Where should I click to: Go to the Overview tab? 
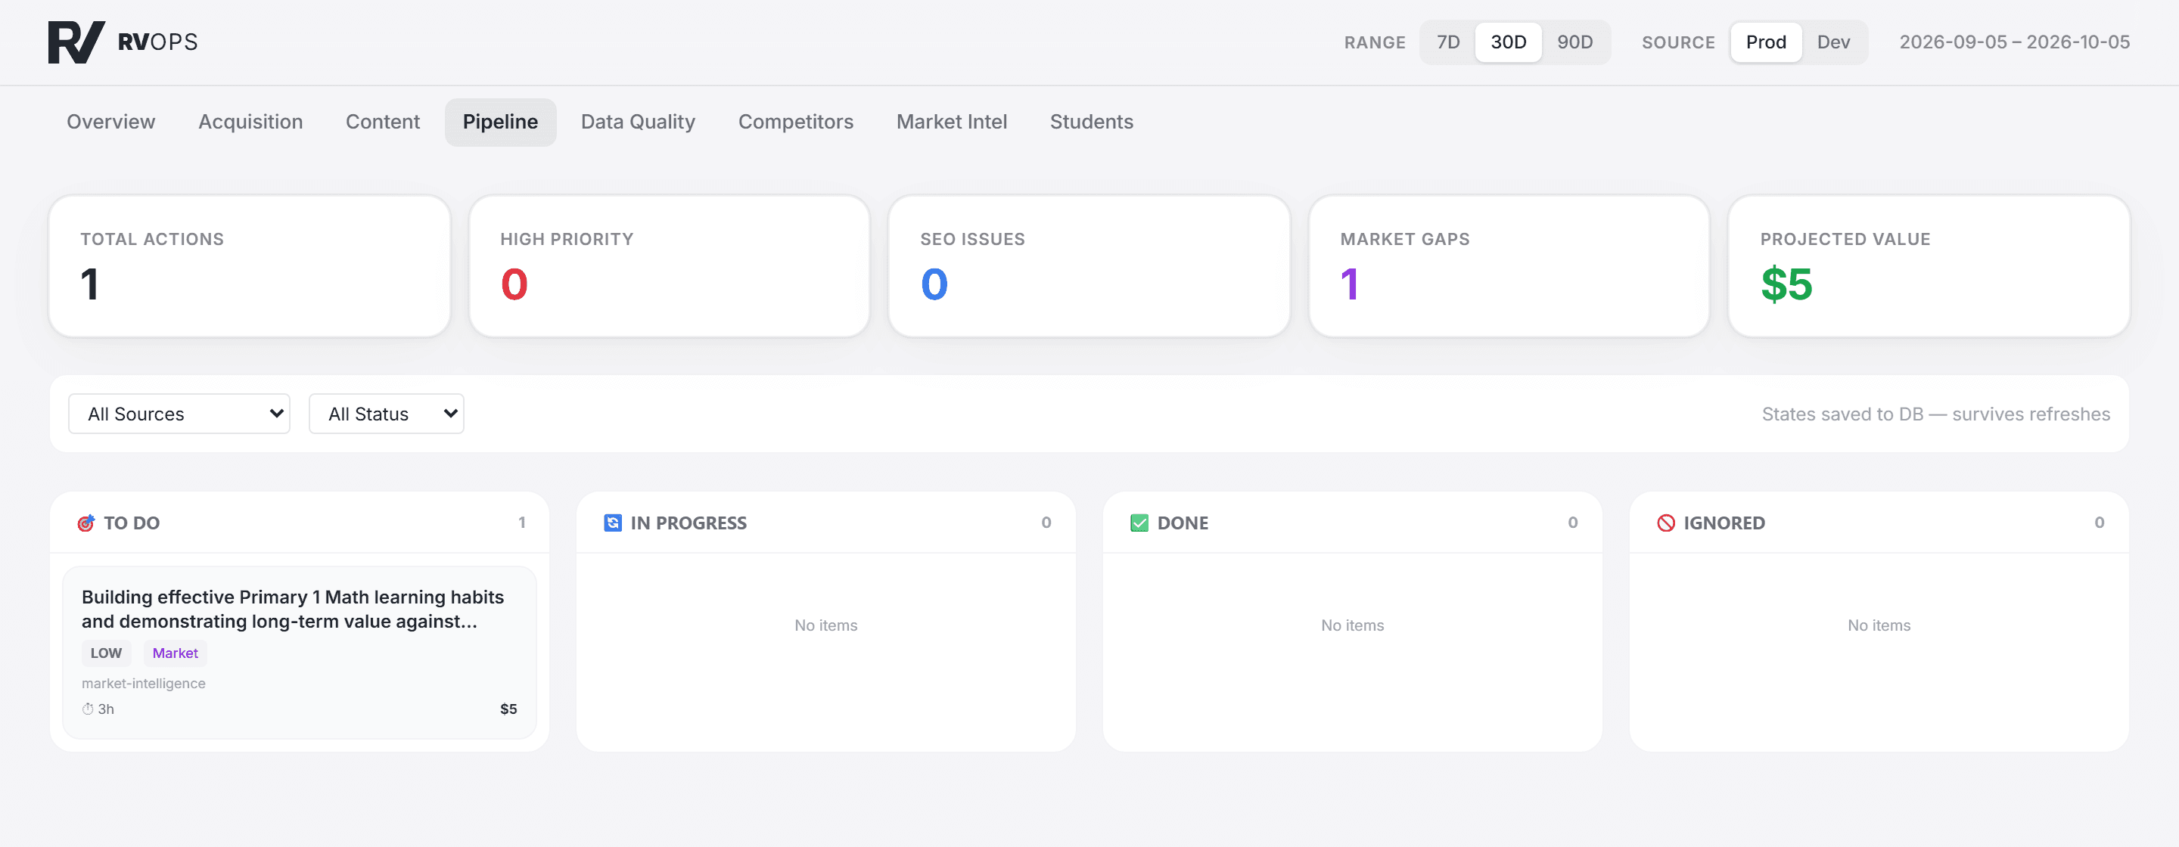110,123
